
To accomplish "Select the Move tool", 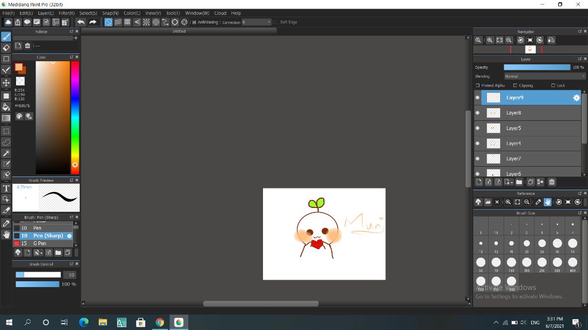I will pyautogui.click(x=6, y=82).
